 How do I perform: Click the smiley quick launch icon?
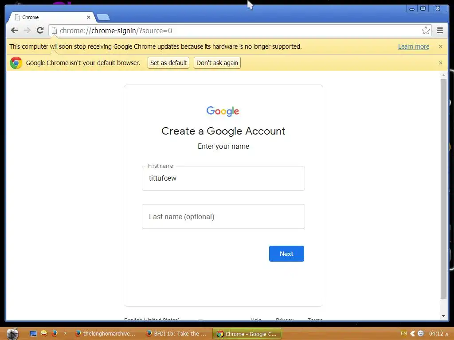click(44, 334)
